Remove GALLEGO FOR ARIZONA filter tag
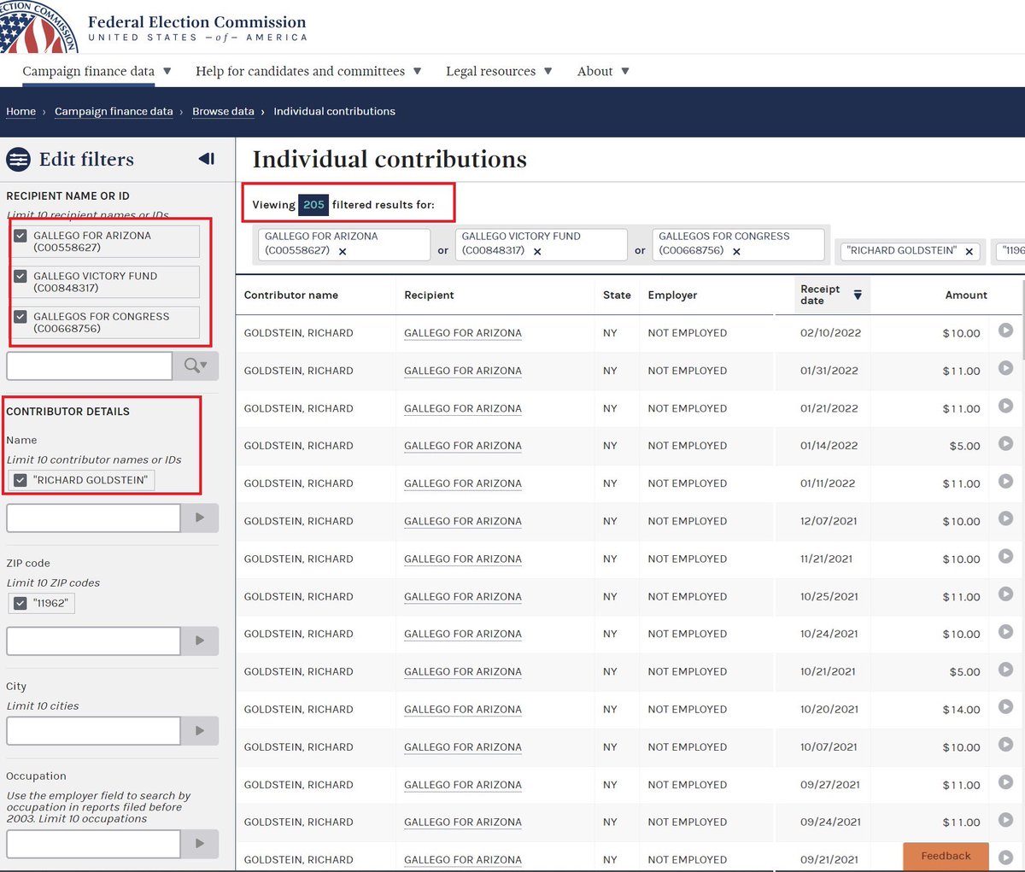Viewport: 1025px width, 872px height. (343, 252)
